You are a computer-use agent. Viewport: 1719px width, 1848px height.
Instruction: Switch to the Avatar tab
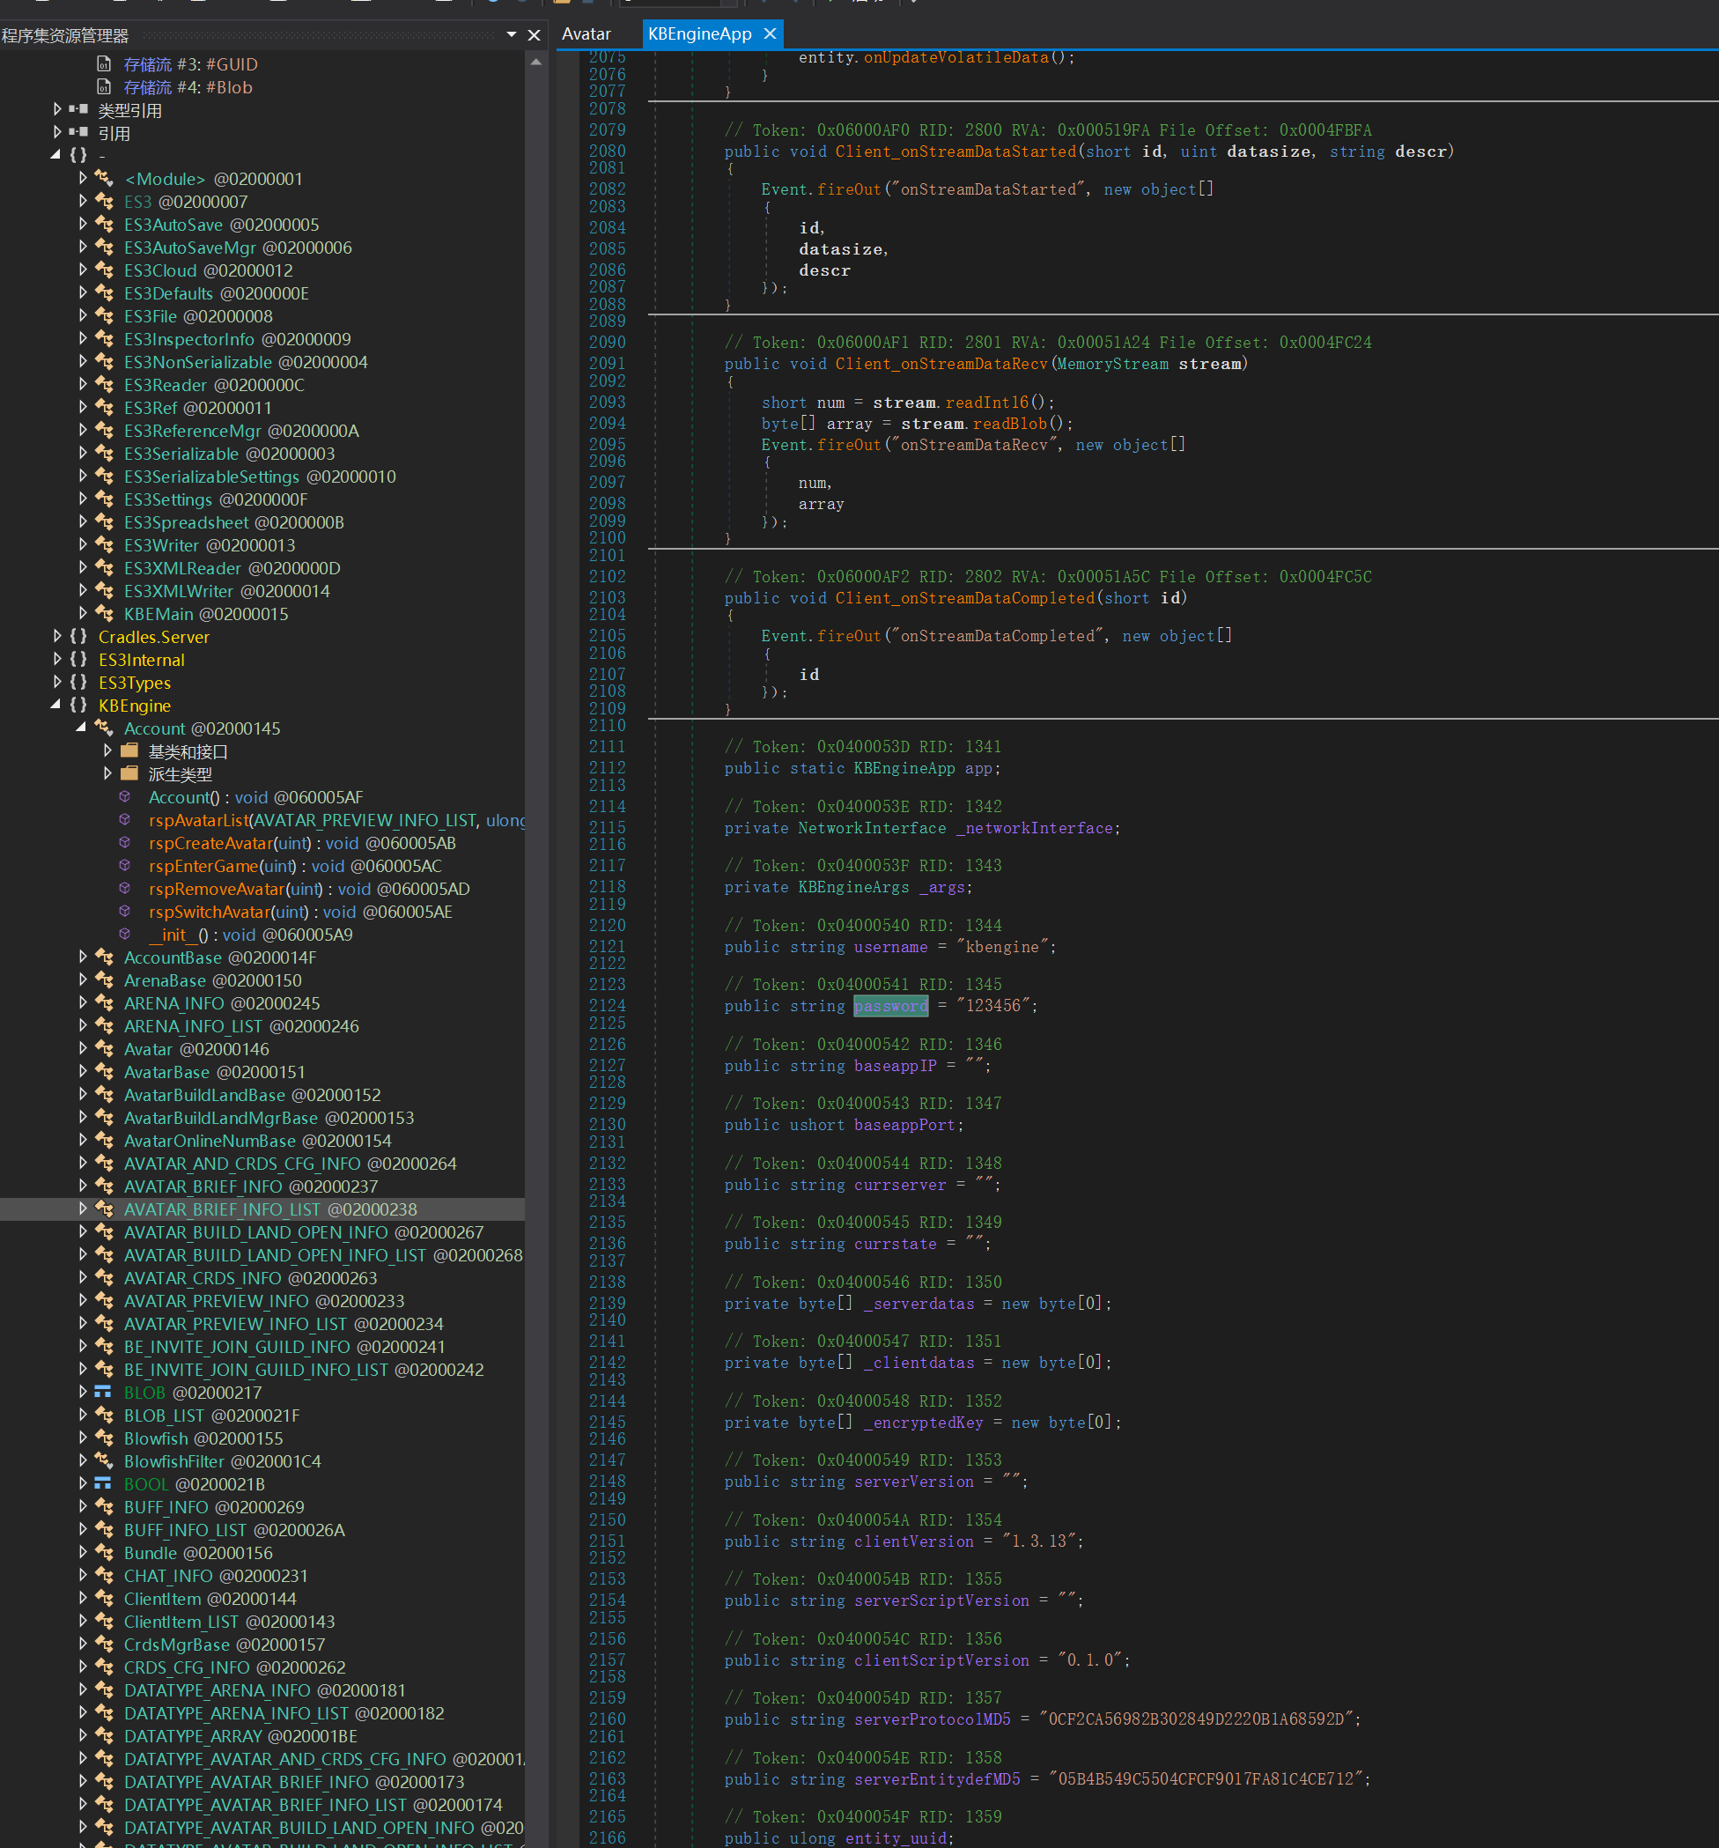click(587, 34)
